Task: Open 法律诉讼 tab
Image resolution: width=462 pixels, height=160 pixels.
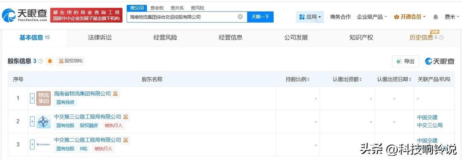Action: click(x=100, y=38)
